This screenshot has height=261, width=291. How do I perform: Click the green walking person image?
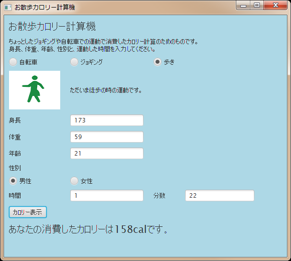click(35, 90)
